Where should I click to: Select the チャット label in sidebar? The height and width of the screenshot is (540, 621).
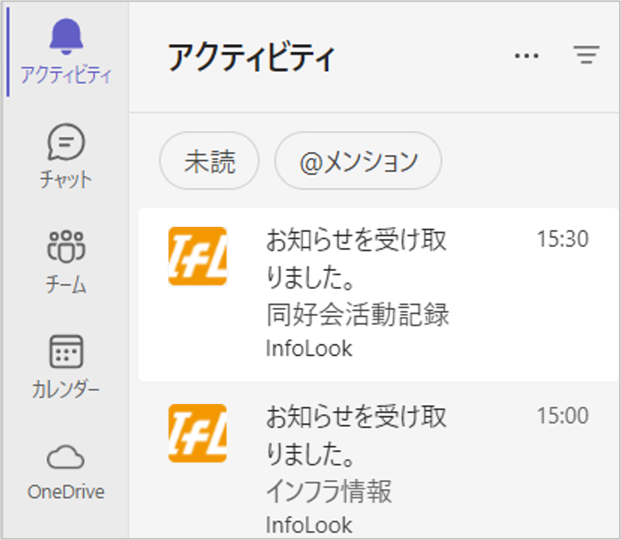click(x=66, y=180)
